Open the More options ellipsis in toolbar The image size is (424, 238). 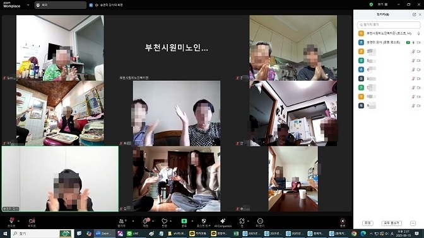coord(260,222)
